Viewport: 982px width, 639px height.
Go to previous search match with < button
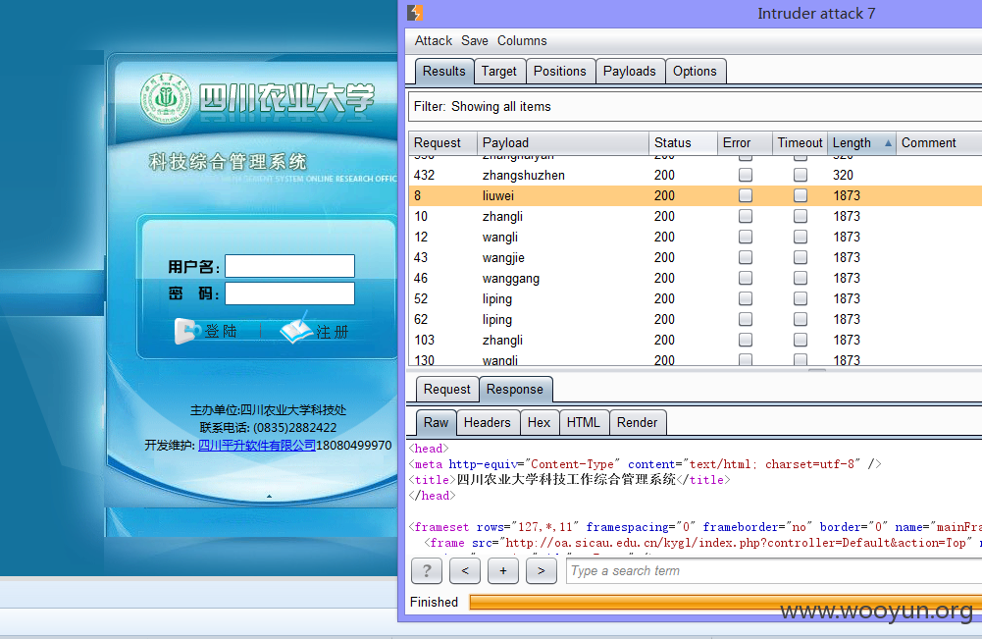(x=465, y=570)
